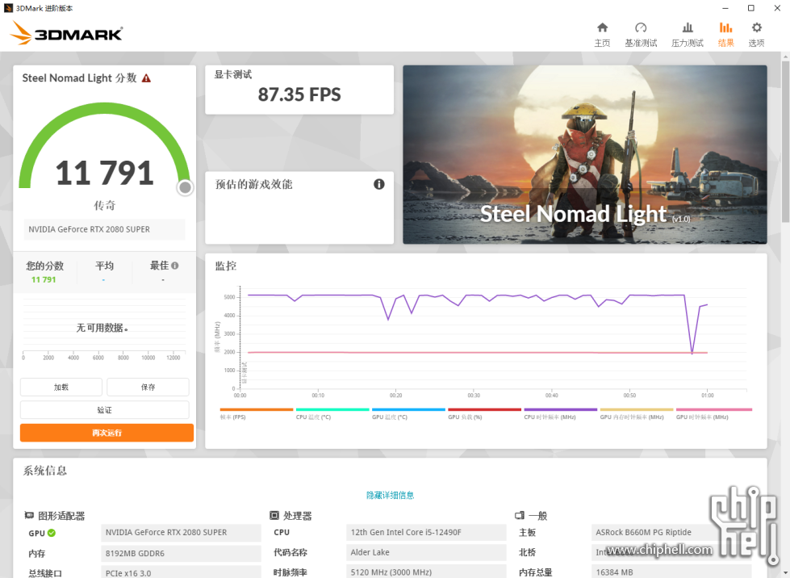Viewport: 790px width, 578px height.
Task: Open the 基准测试 benchmark gauge icon
Action: [641, 27]
